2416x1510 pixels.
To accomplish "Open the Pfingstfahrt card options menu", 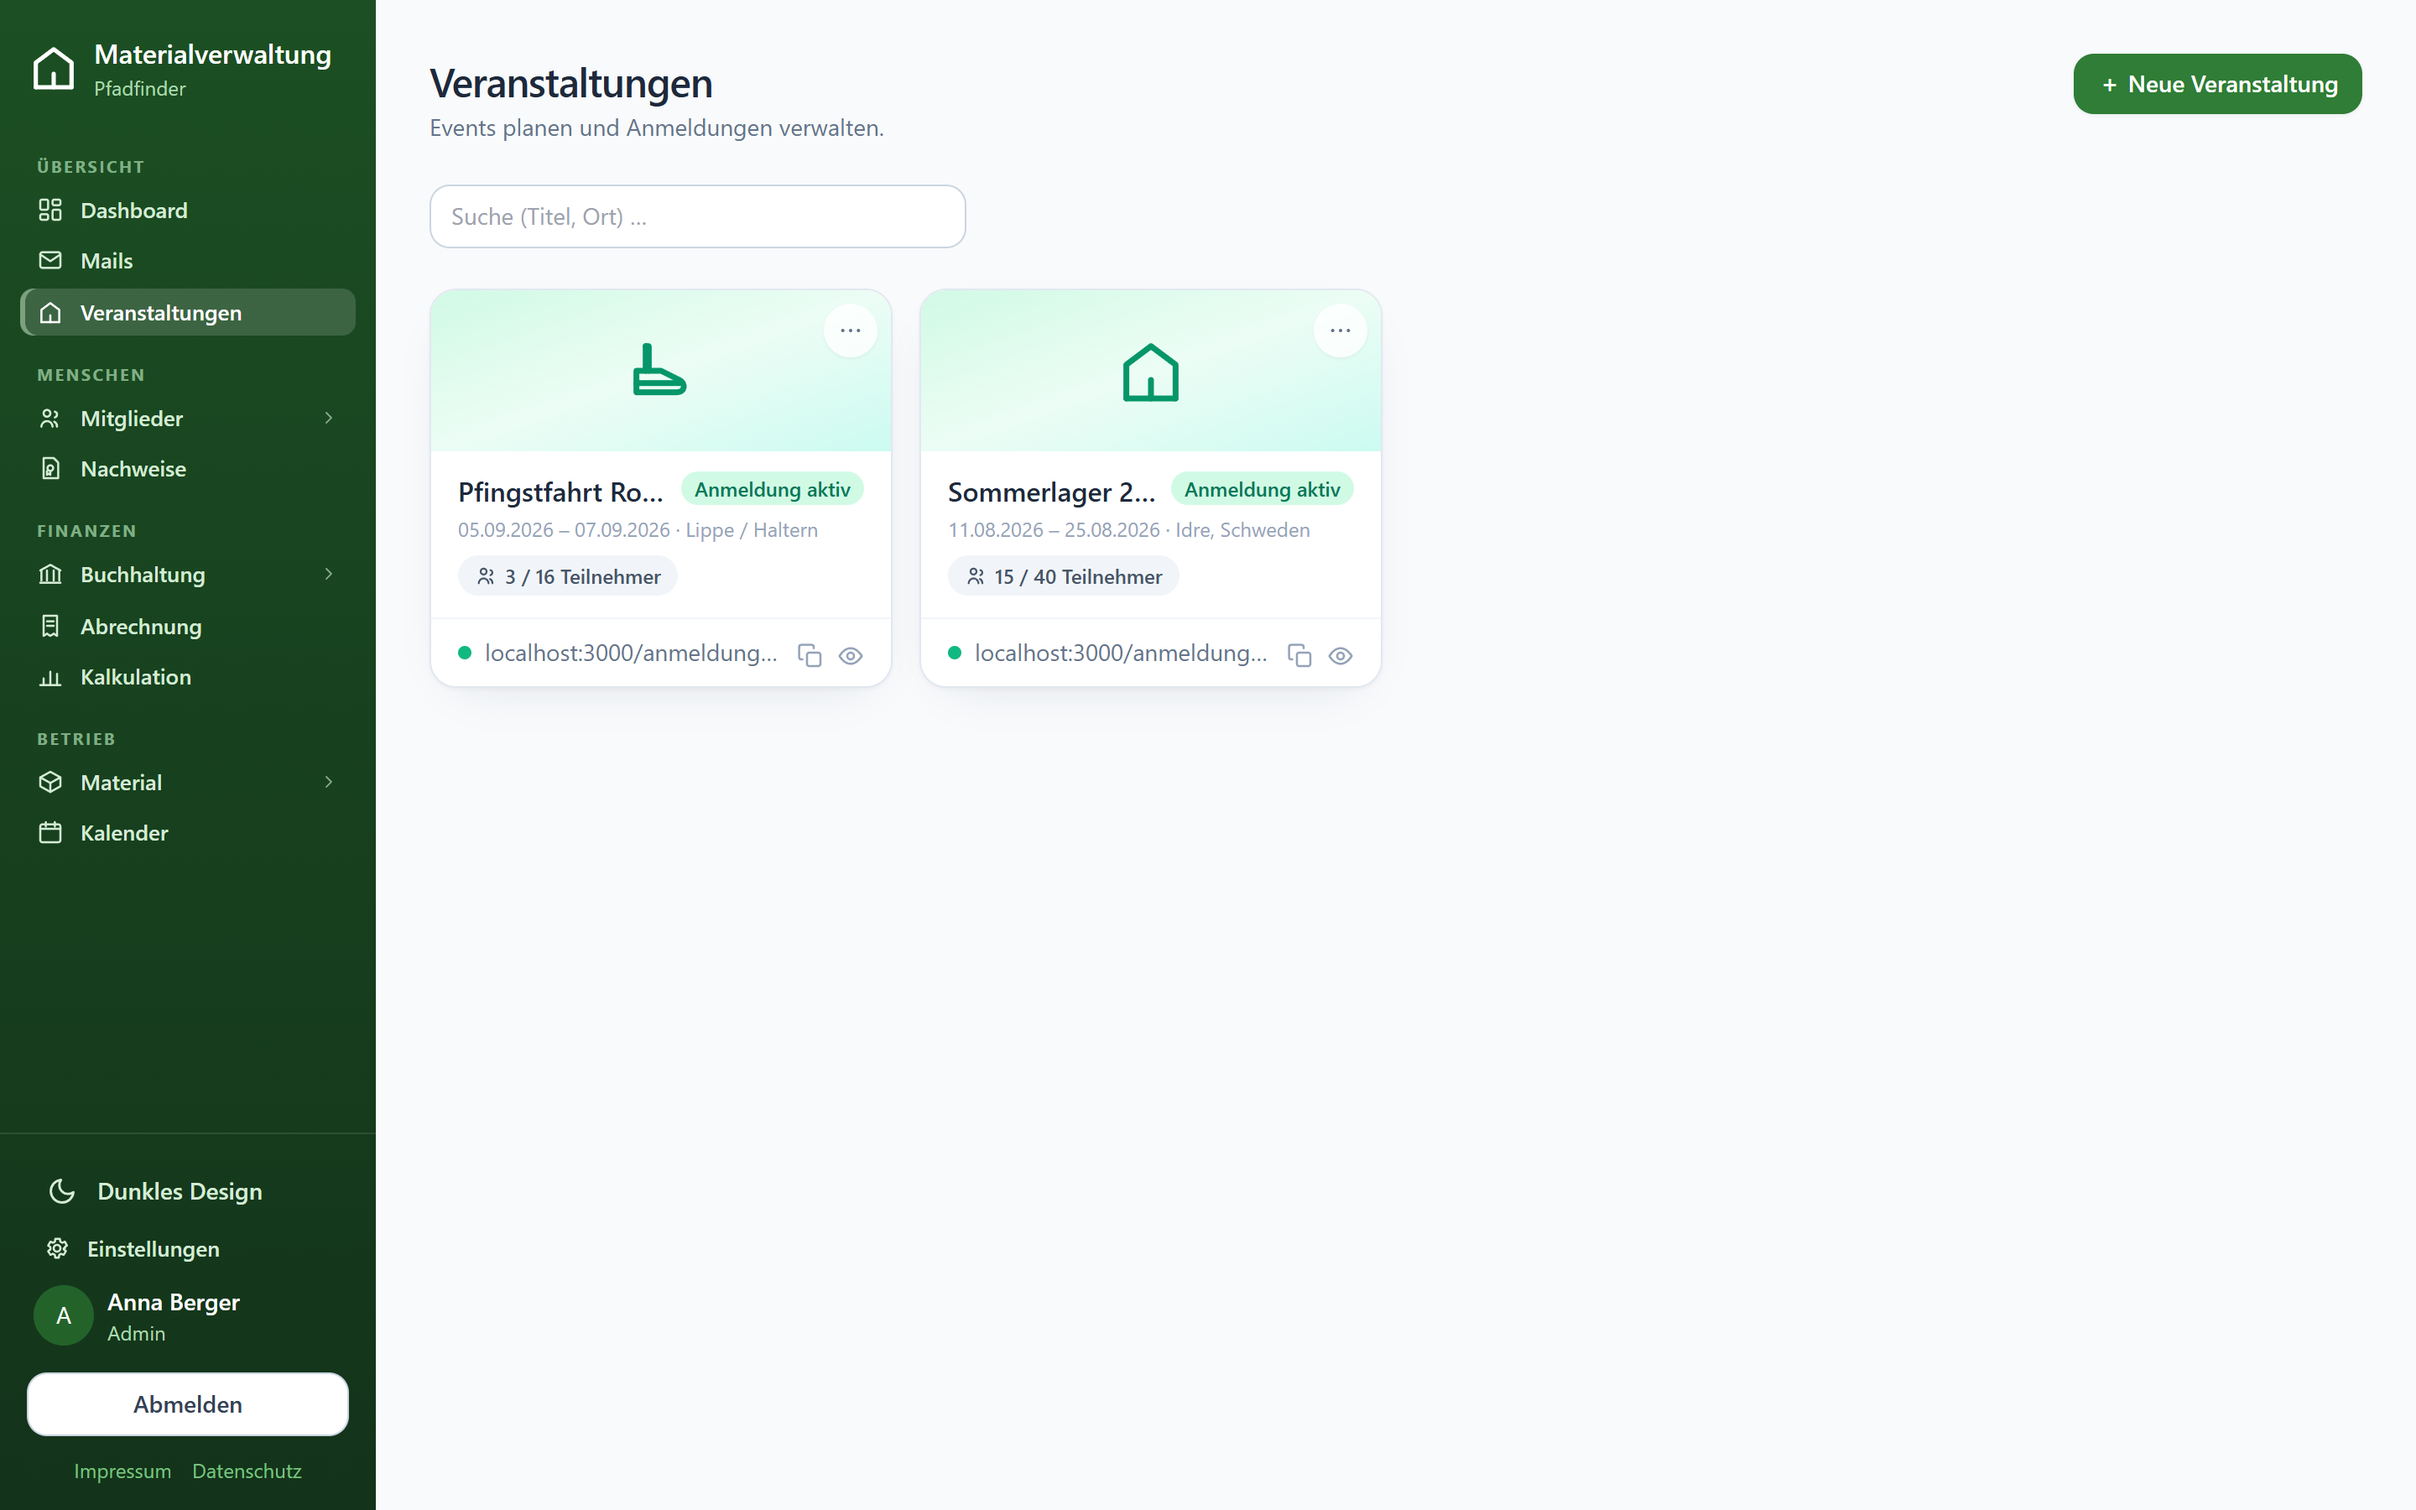I will pyautogui.click(x=851, y=331).
